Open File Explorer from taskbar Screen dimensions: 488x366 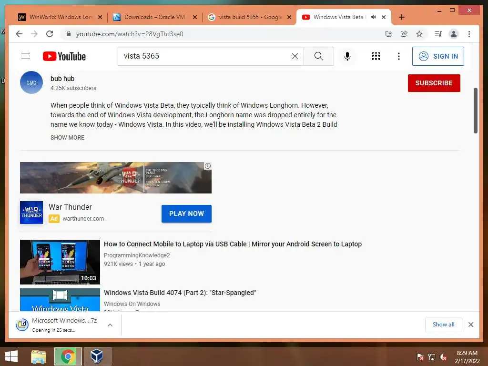[39, 356]
